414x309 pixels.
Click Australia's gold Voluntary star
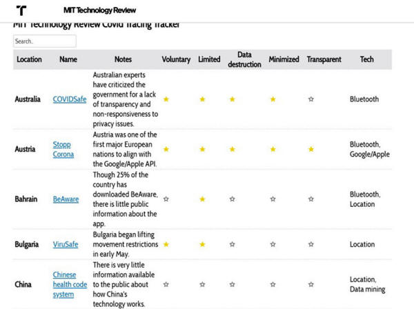pos(166,99)
